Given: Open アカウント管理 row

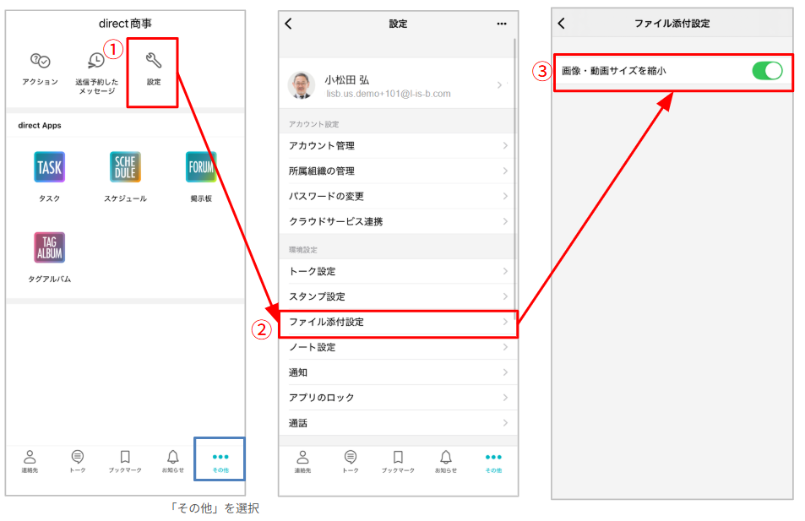Looking at the screenshot, I should click(397, 146).
